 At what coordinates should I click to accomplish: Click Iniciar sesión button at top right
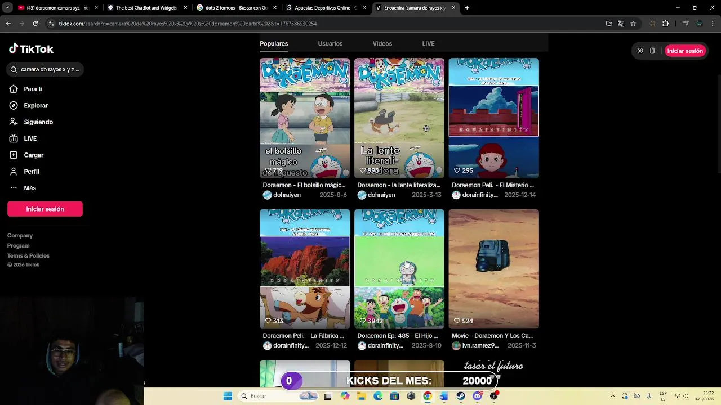[x=685, y=51]
